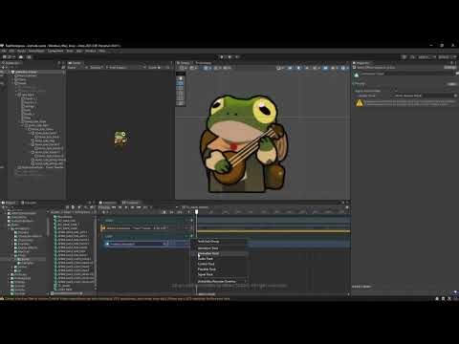
Task: Click the small frog sprite in the Game view
Action: [x=120, y=139]
